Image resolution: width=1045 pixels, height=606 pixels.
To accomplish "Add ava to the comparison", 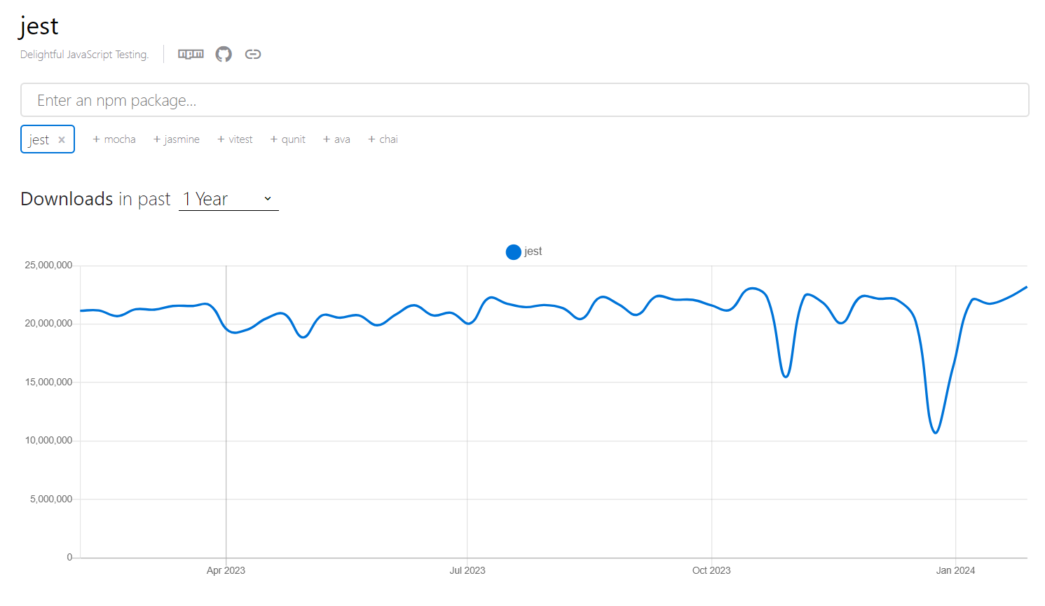I will (x=336, y=139).
